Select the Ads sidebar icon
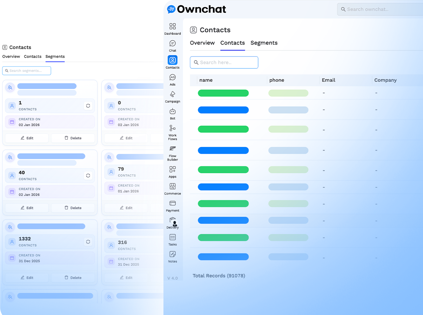Viewport: 423px width, 315px height. [x=172, y=78]
